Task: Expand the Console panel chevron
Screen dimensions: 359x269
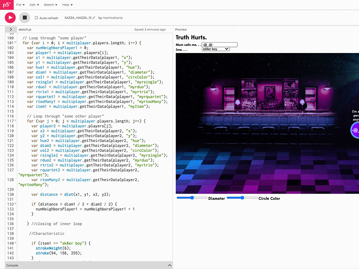Action: [169, 265]
